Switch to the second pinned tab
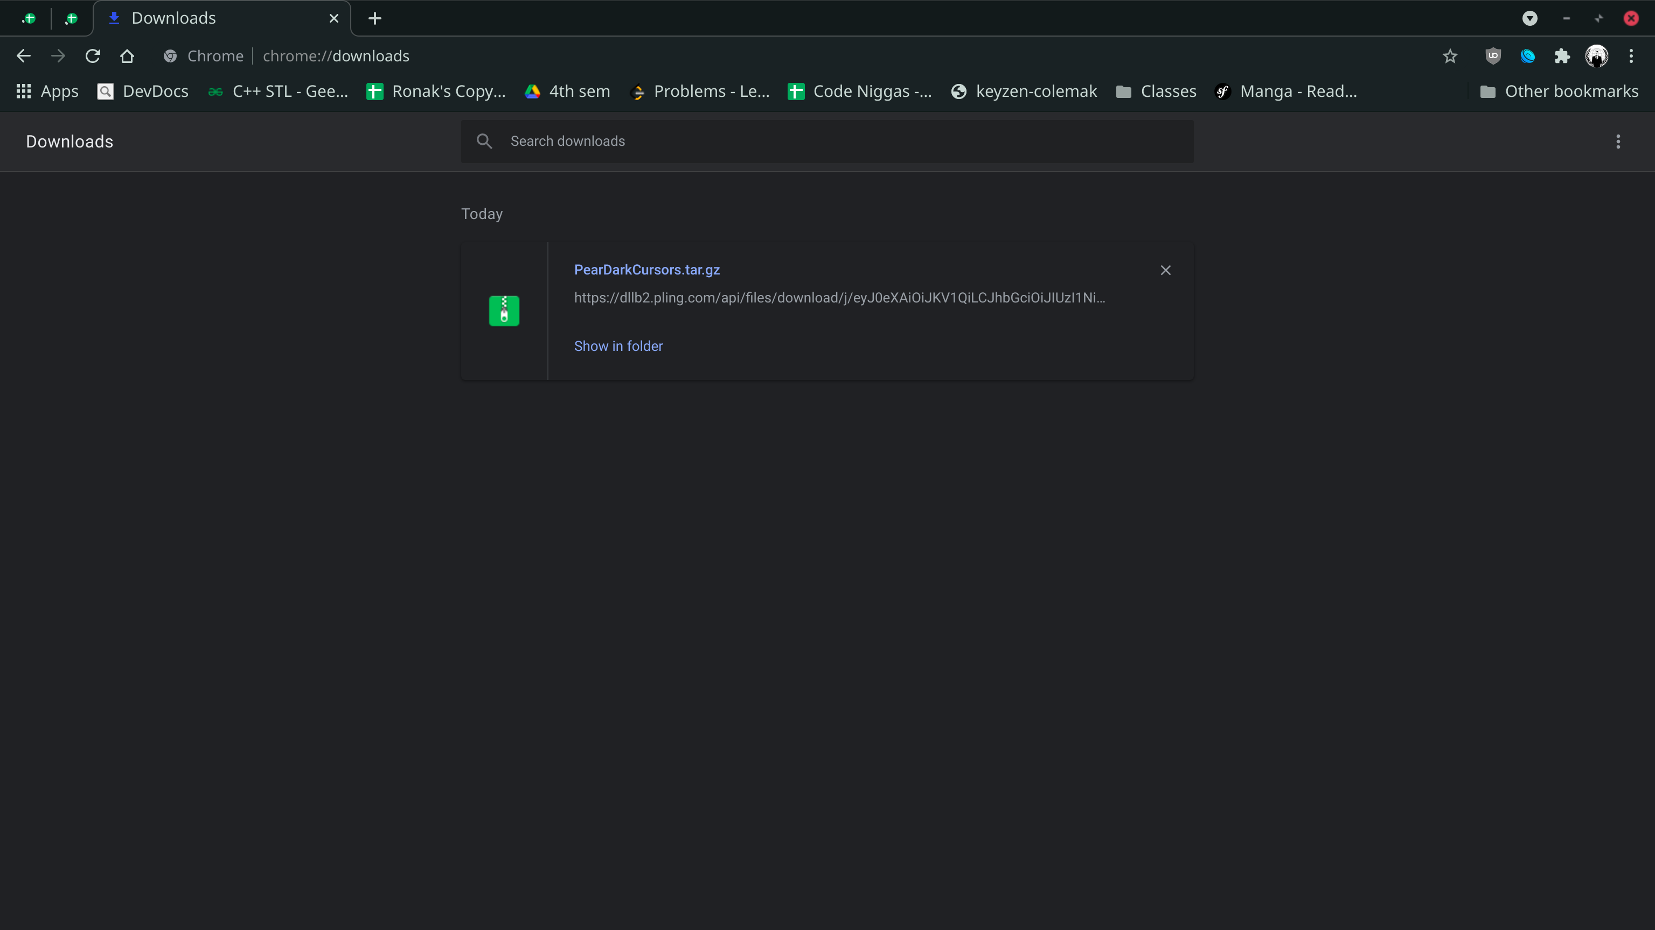The width and height of the screenshot is (1655, 930). pos(71,18)
